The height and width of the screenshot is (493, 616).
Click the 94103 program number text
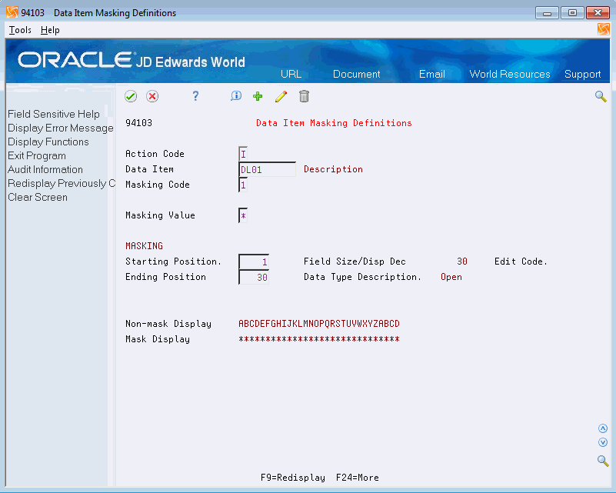(138, 123)
